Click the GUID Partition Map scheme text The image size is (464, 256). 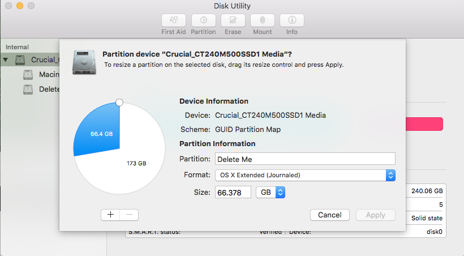pos(248,130)
